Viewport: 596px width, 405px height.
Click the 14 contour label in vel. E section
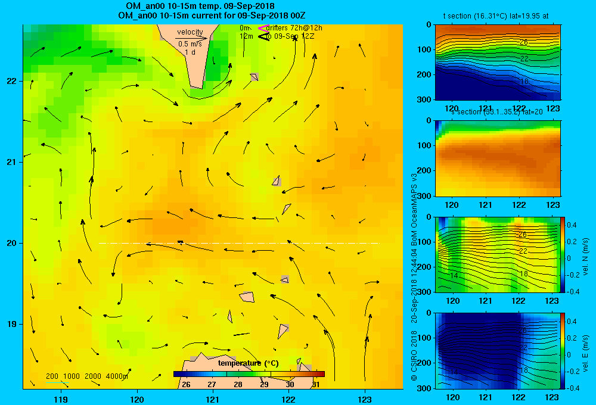point(454,372)
